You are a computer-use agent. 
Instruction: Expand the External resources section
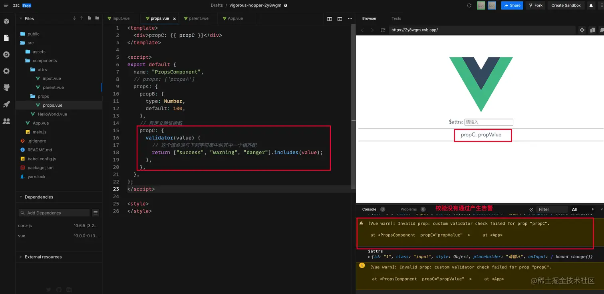21,257
